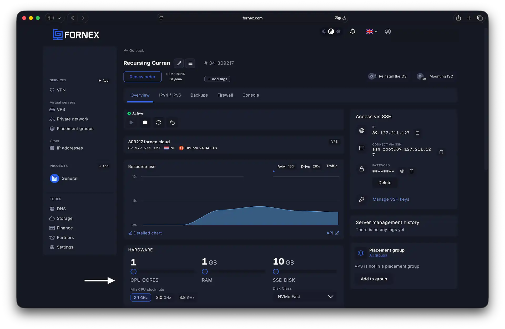505x329 pixels.
Task: Reveal password with eye icon
Action: tap(402, 171)
